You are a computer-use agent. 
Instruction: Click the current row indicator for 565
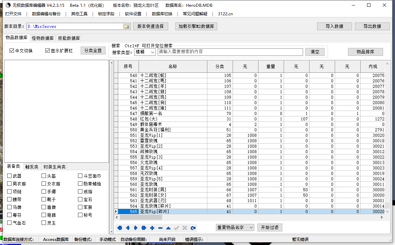pos(116,212)
